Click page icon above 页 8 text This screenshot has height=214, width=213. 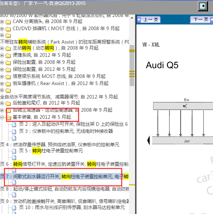coord(14,182)
